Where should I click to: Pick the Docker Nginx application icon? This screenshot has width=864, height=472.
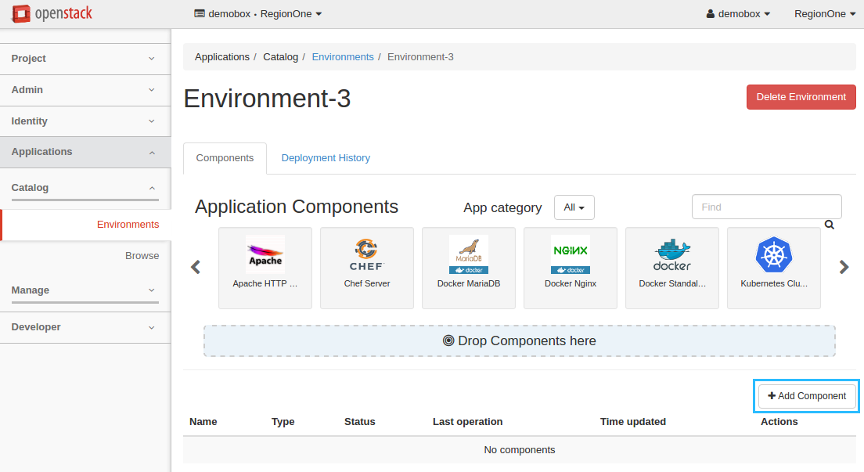click(x=571, y=254)
